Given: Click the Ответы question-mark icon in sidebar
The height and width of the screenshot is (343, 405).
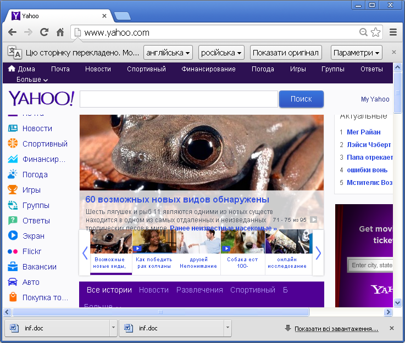Looking at the screenshot, I should click(x=13, y=221).
